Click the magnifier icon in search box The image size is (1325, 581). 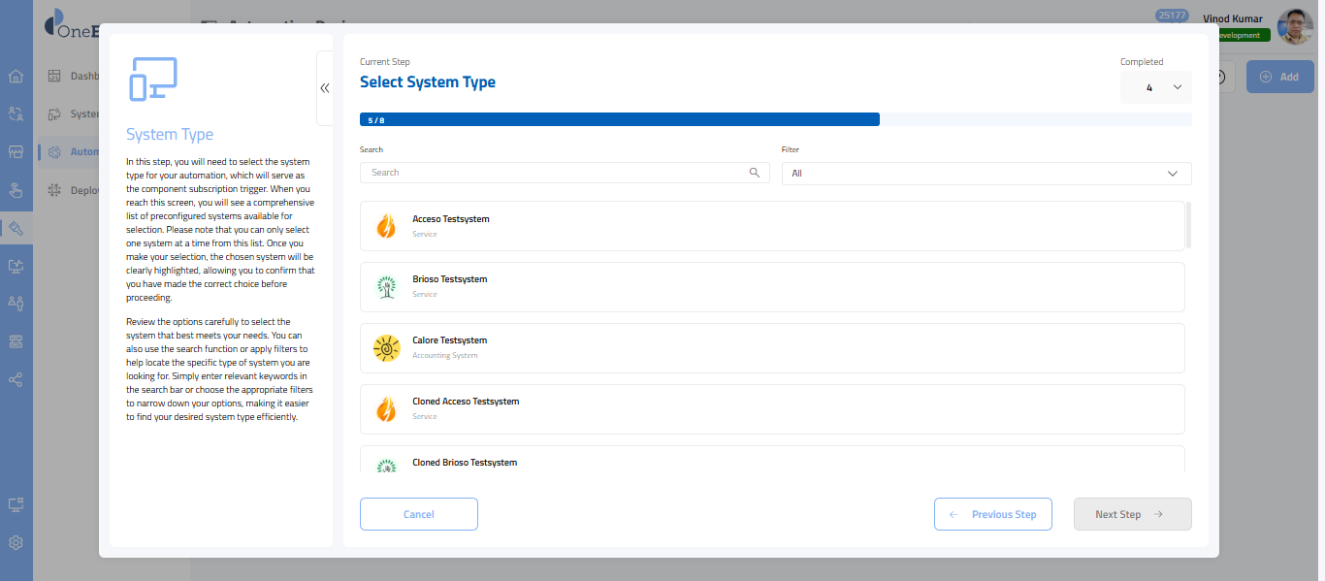tap(755, 173)
